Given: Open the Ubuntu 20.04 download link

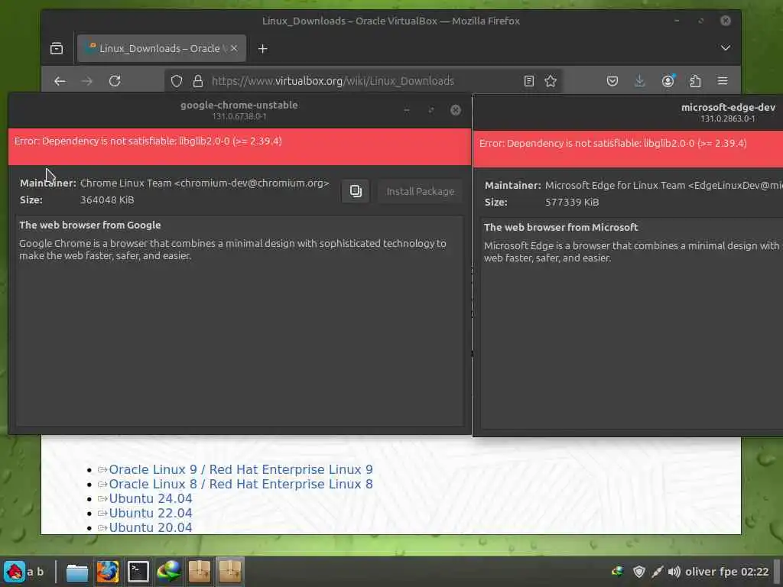Looking at the screenshot, I should click(151, 527).
